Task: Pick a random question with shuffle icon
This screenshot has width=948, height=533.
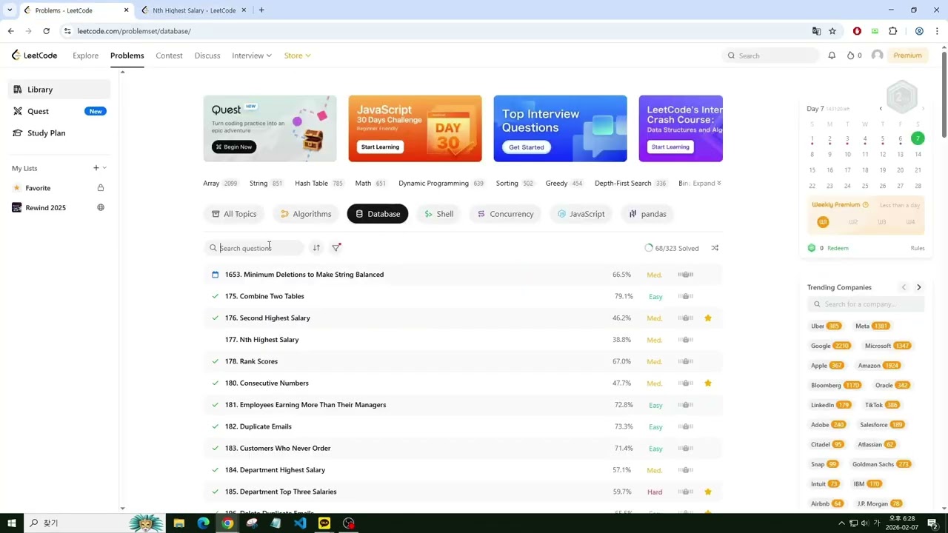Action: click(715, 248)
